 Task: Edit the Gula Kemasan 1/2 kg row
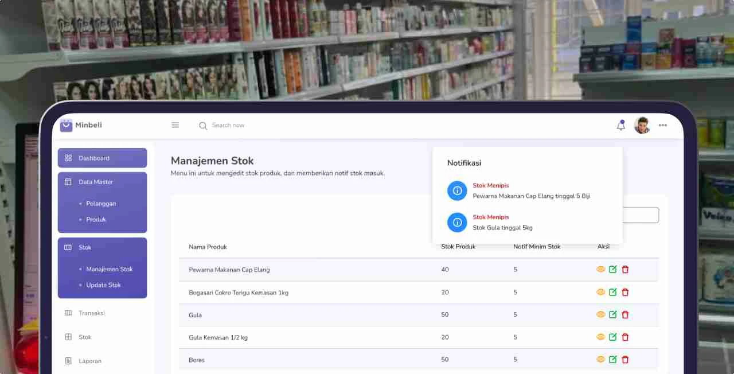(613, 337)
